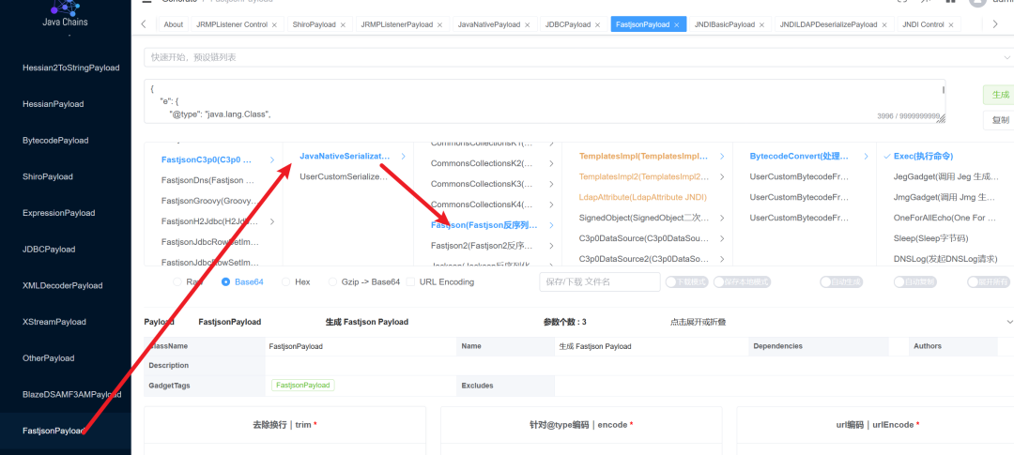Toggle the 自动复制 switch
The height and width of the screenshot is (455, 1014).
(x=915, y=281)
